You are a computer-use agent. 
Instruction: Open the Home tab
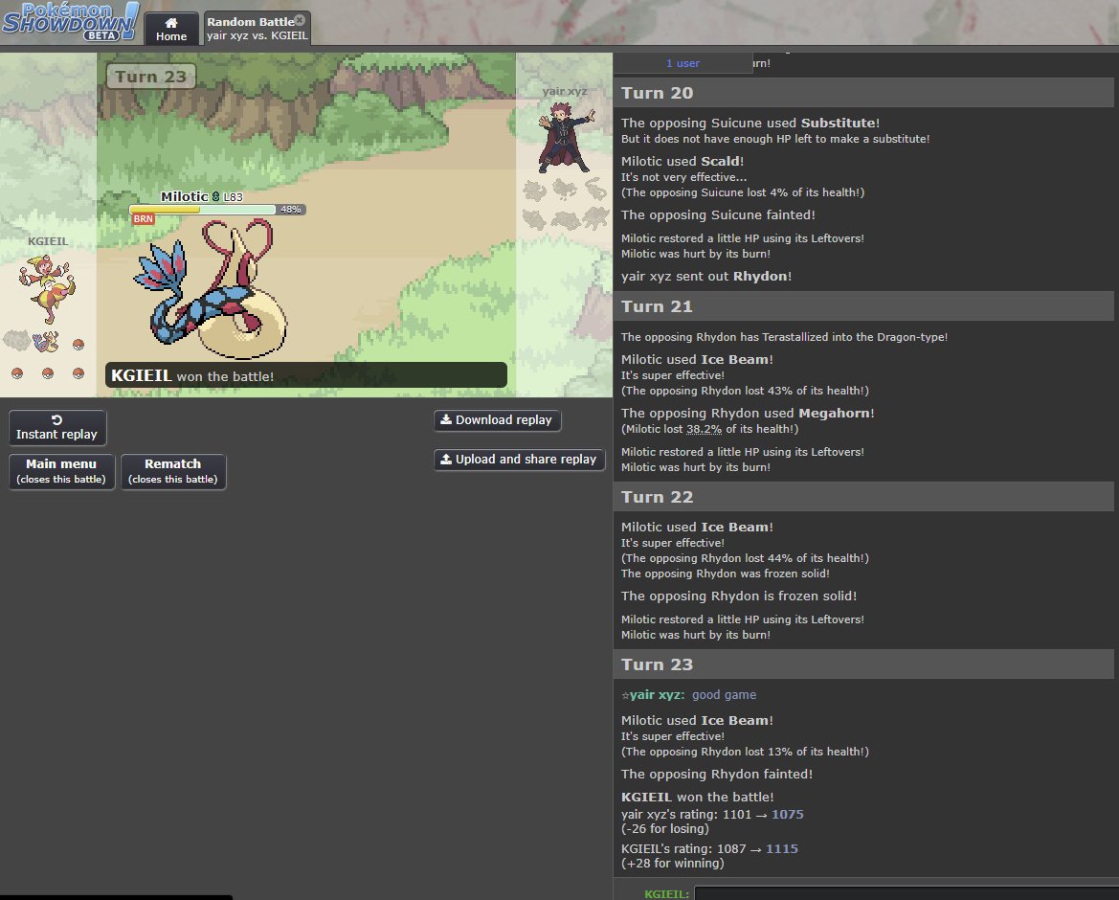pyautogui.click(x=171, y=29)
